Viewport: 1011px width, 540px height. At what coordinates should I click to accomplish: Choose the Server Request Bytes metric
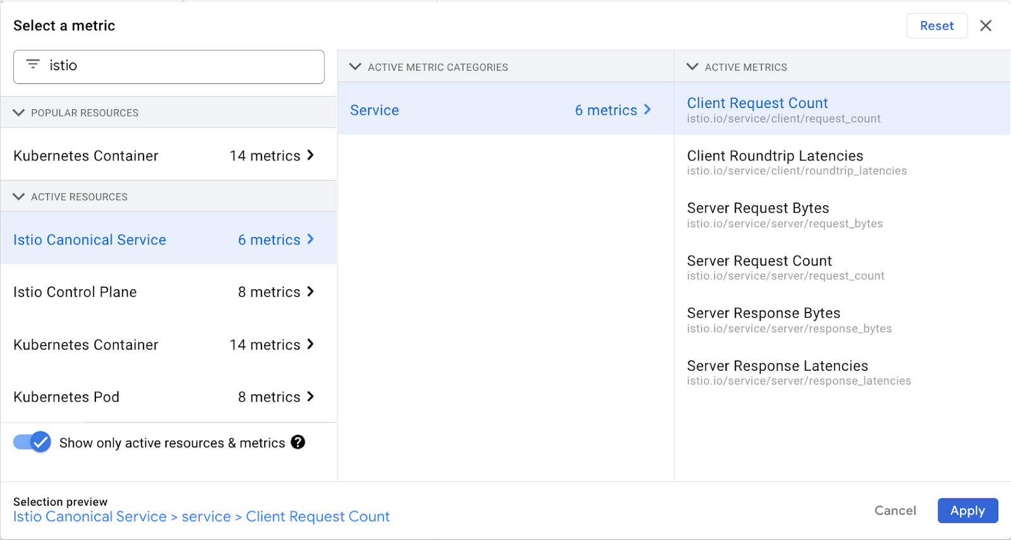(x=842, y=215)
